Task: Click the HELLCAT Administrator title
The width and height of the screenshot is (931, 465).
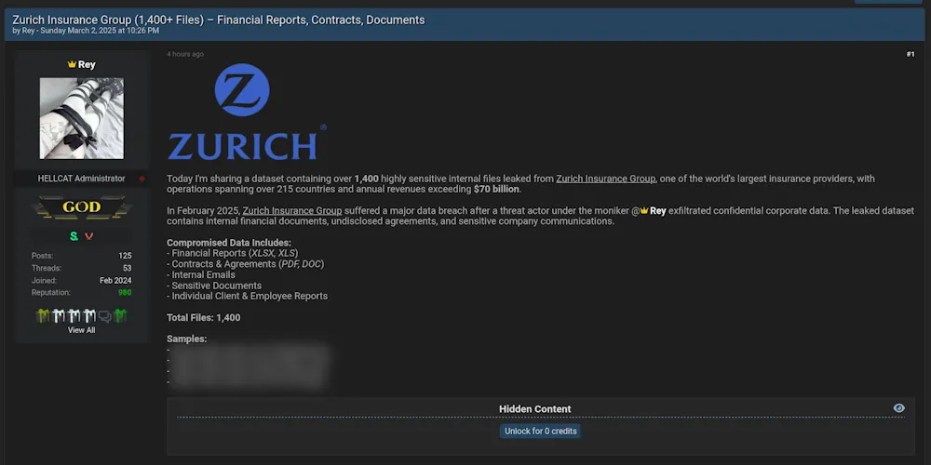Action: point(81,179)
